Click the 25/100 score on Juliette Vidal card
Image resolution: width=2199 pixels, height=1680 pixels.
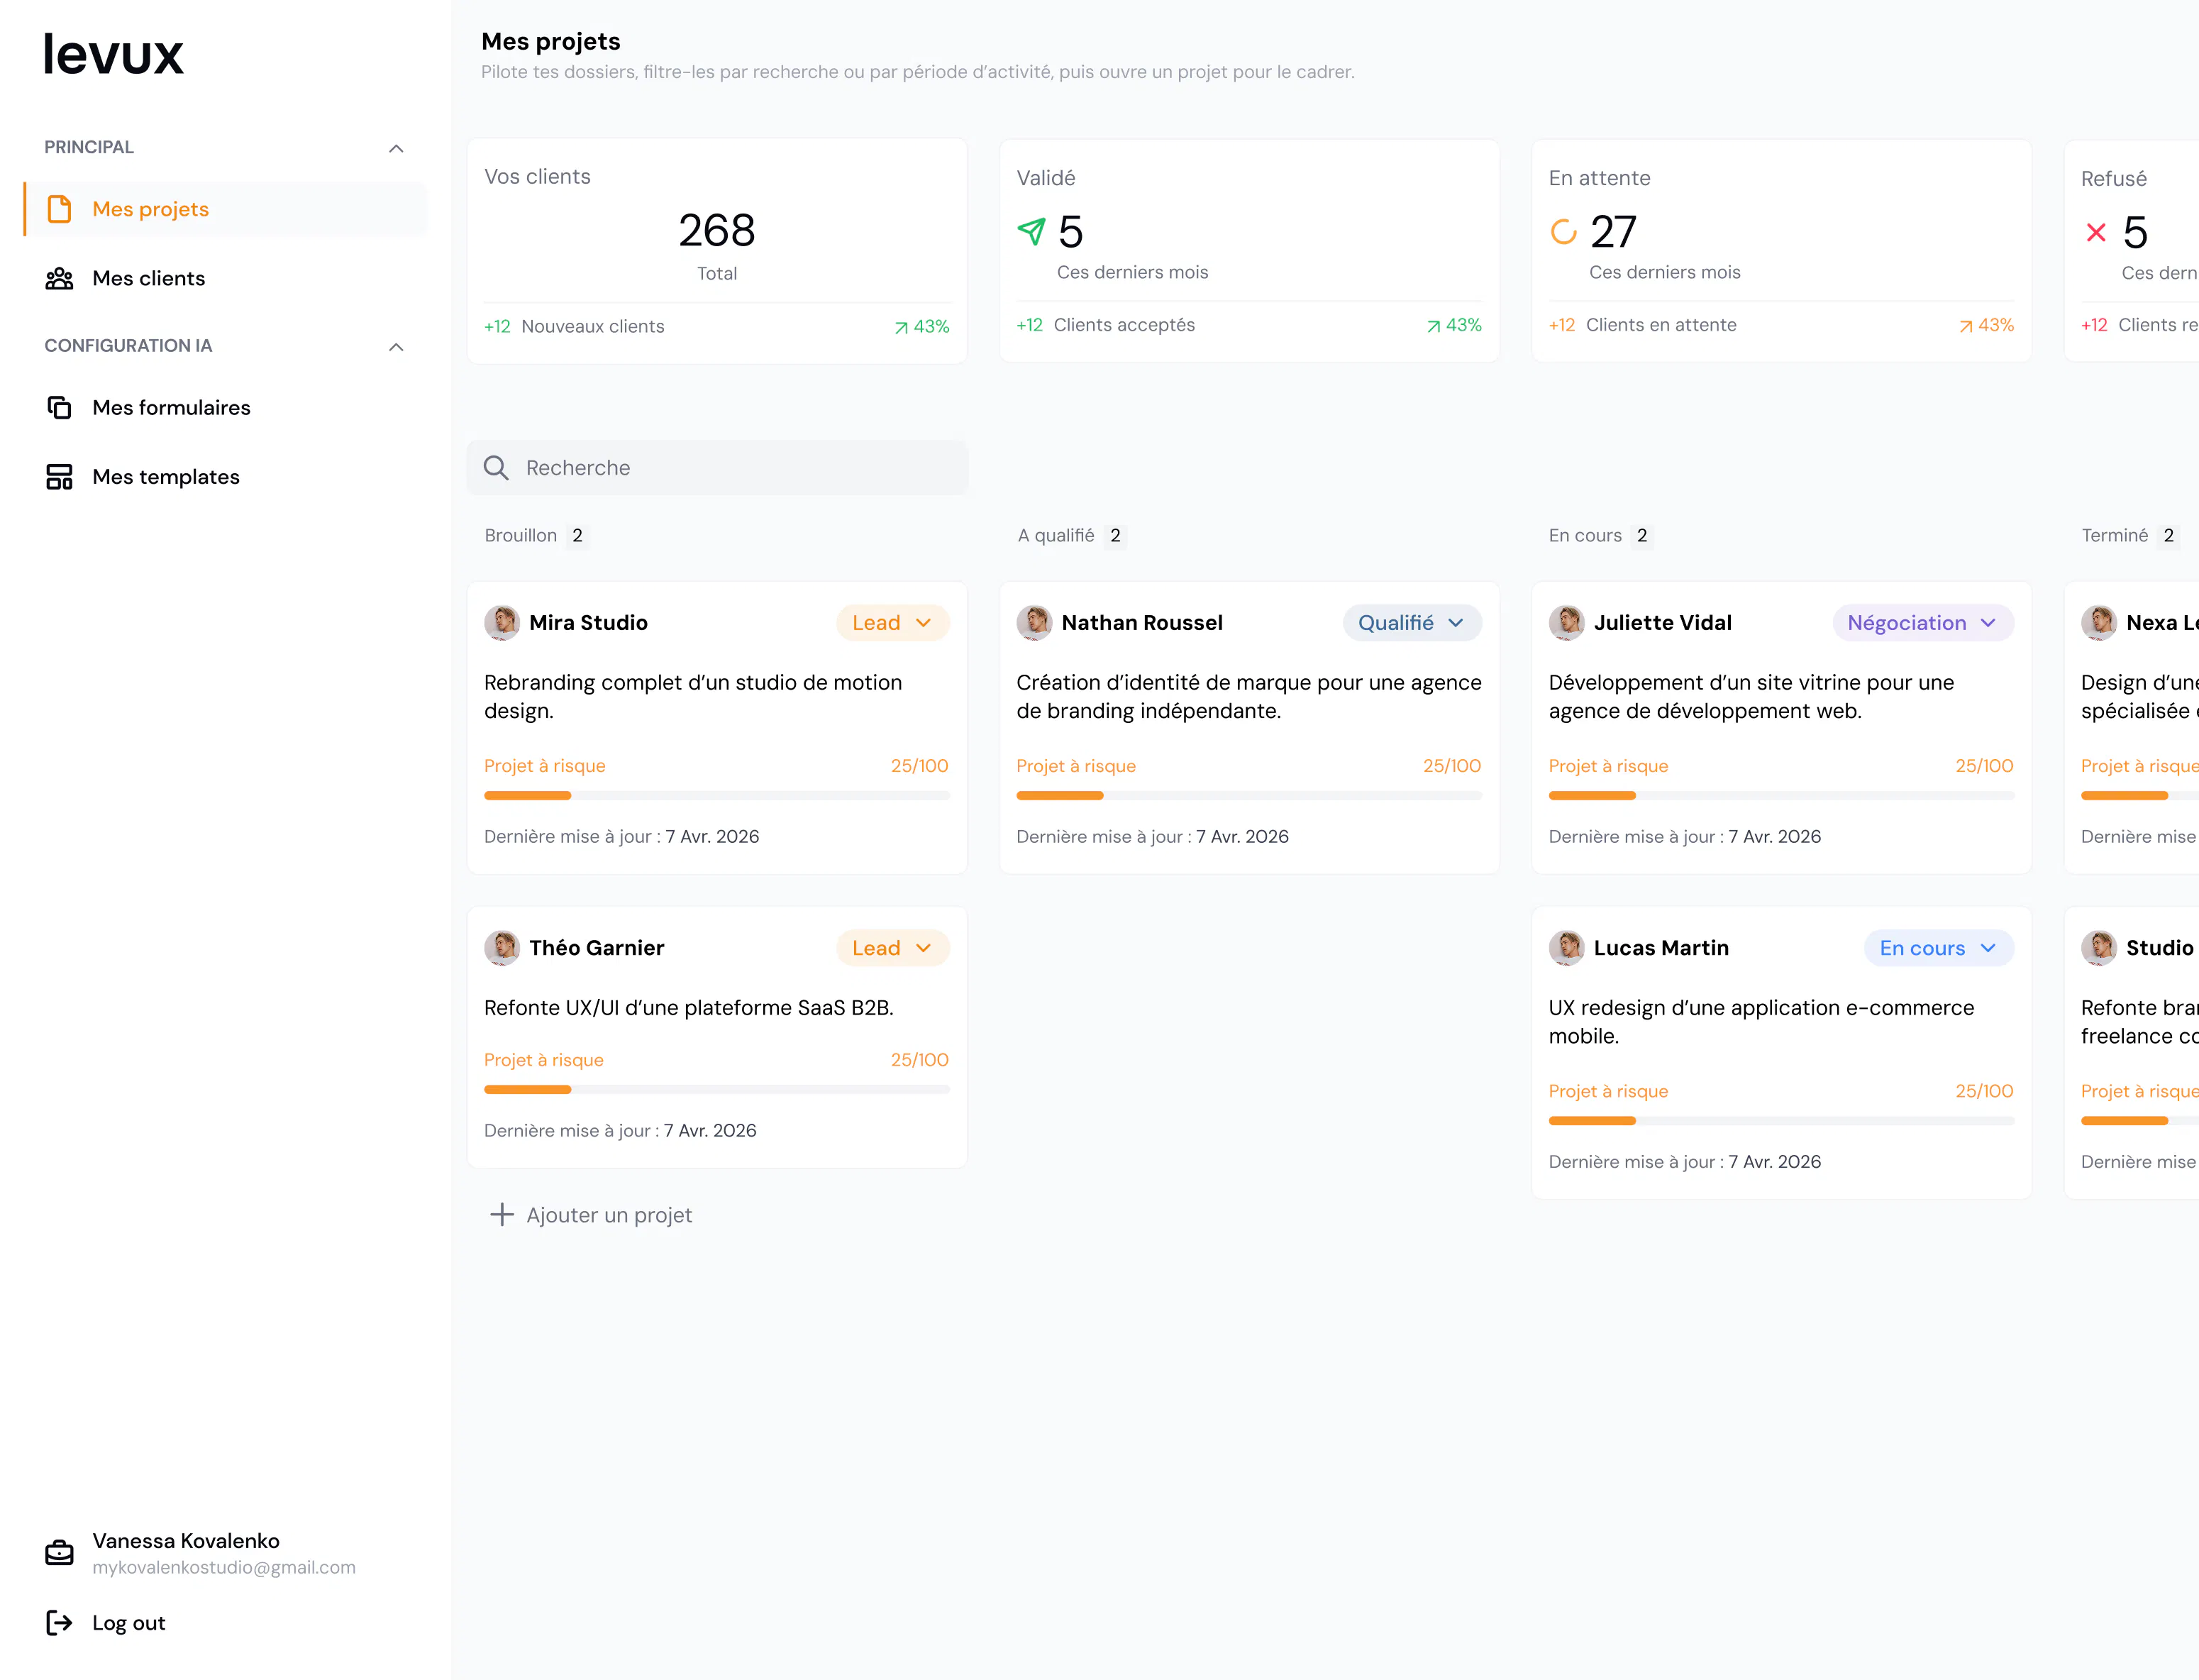click(1984, 766)
